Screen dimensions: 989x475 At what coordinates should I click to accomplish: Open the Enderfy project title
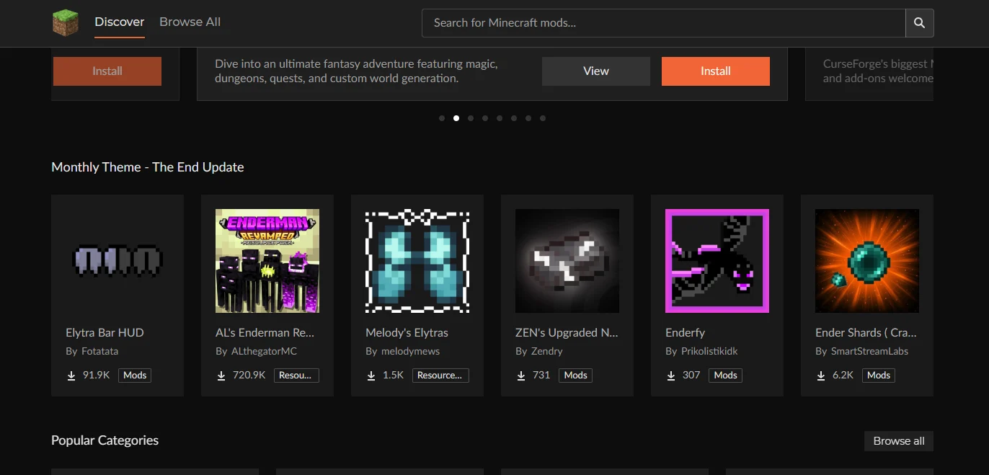pyautogui.click(x=685, y=333)
